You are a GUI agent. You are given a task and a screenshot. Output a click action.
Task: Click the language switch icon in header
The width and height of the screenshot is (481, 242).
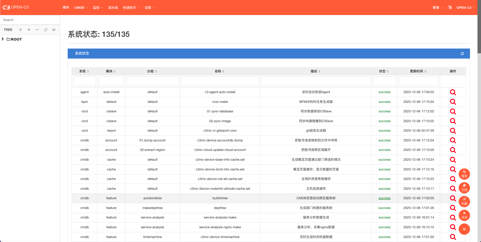[x=450, y=8]
